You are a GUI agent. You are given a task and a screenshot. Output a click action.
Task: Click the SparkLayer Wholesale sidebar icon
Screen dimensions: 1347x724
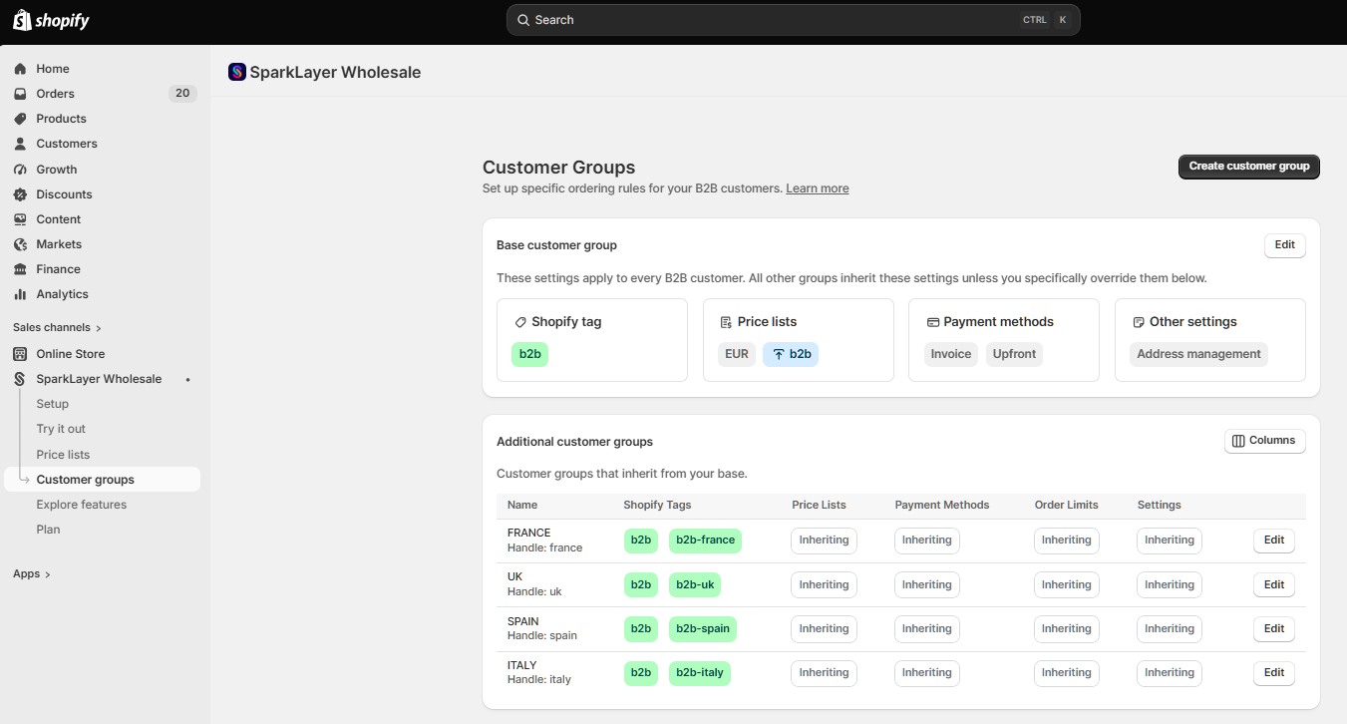tap(20, 379)
